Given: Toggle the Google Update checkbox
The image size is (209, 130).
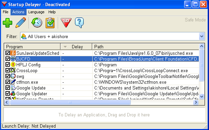Looking at the screenshot, I should [7, 88].
